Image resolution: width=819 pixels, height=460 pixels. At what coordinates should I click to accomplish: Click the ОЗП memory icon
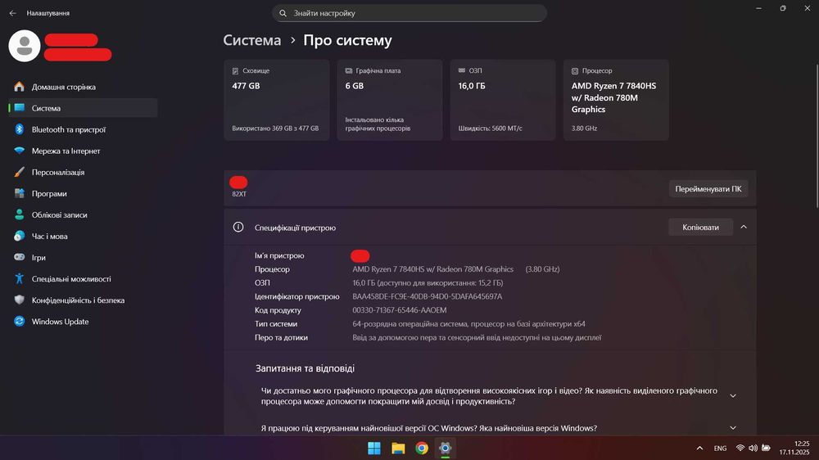pyautogui.click(x=462, y=70)
